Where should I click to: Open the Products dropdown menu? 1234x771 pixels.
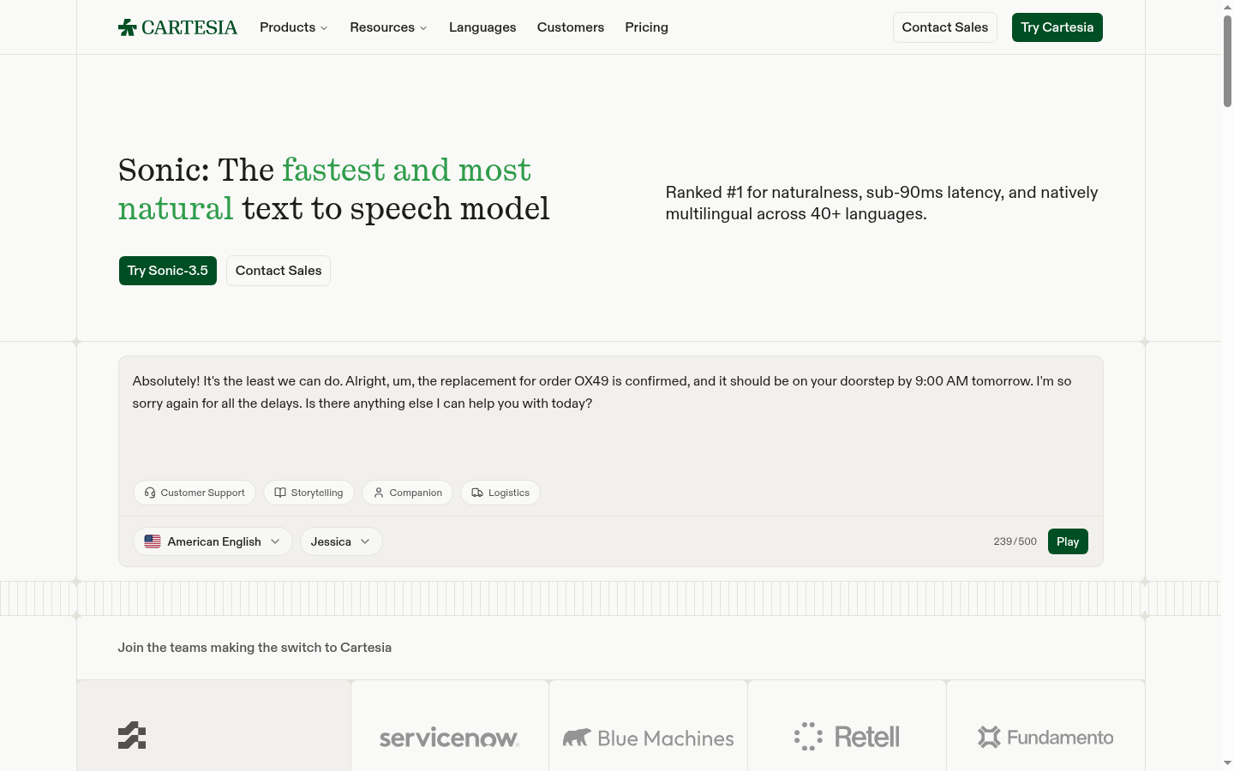tap(294, 27)
